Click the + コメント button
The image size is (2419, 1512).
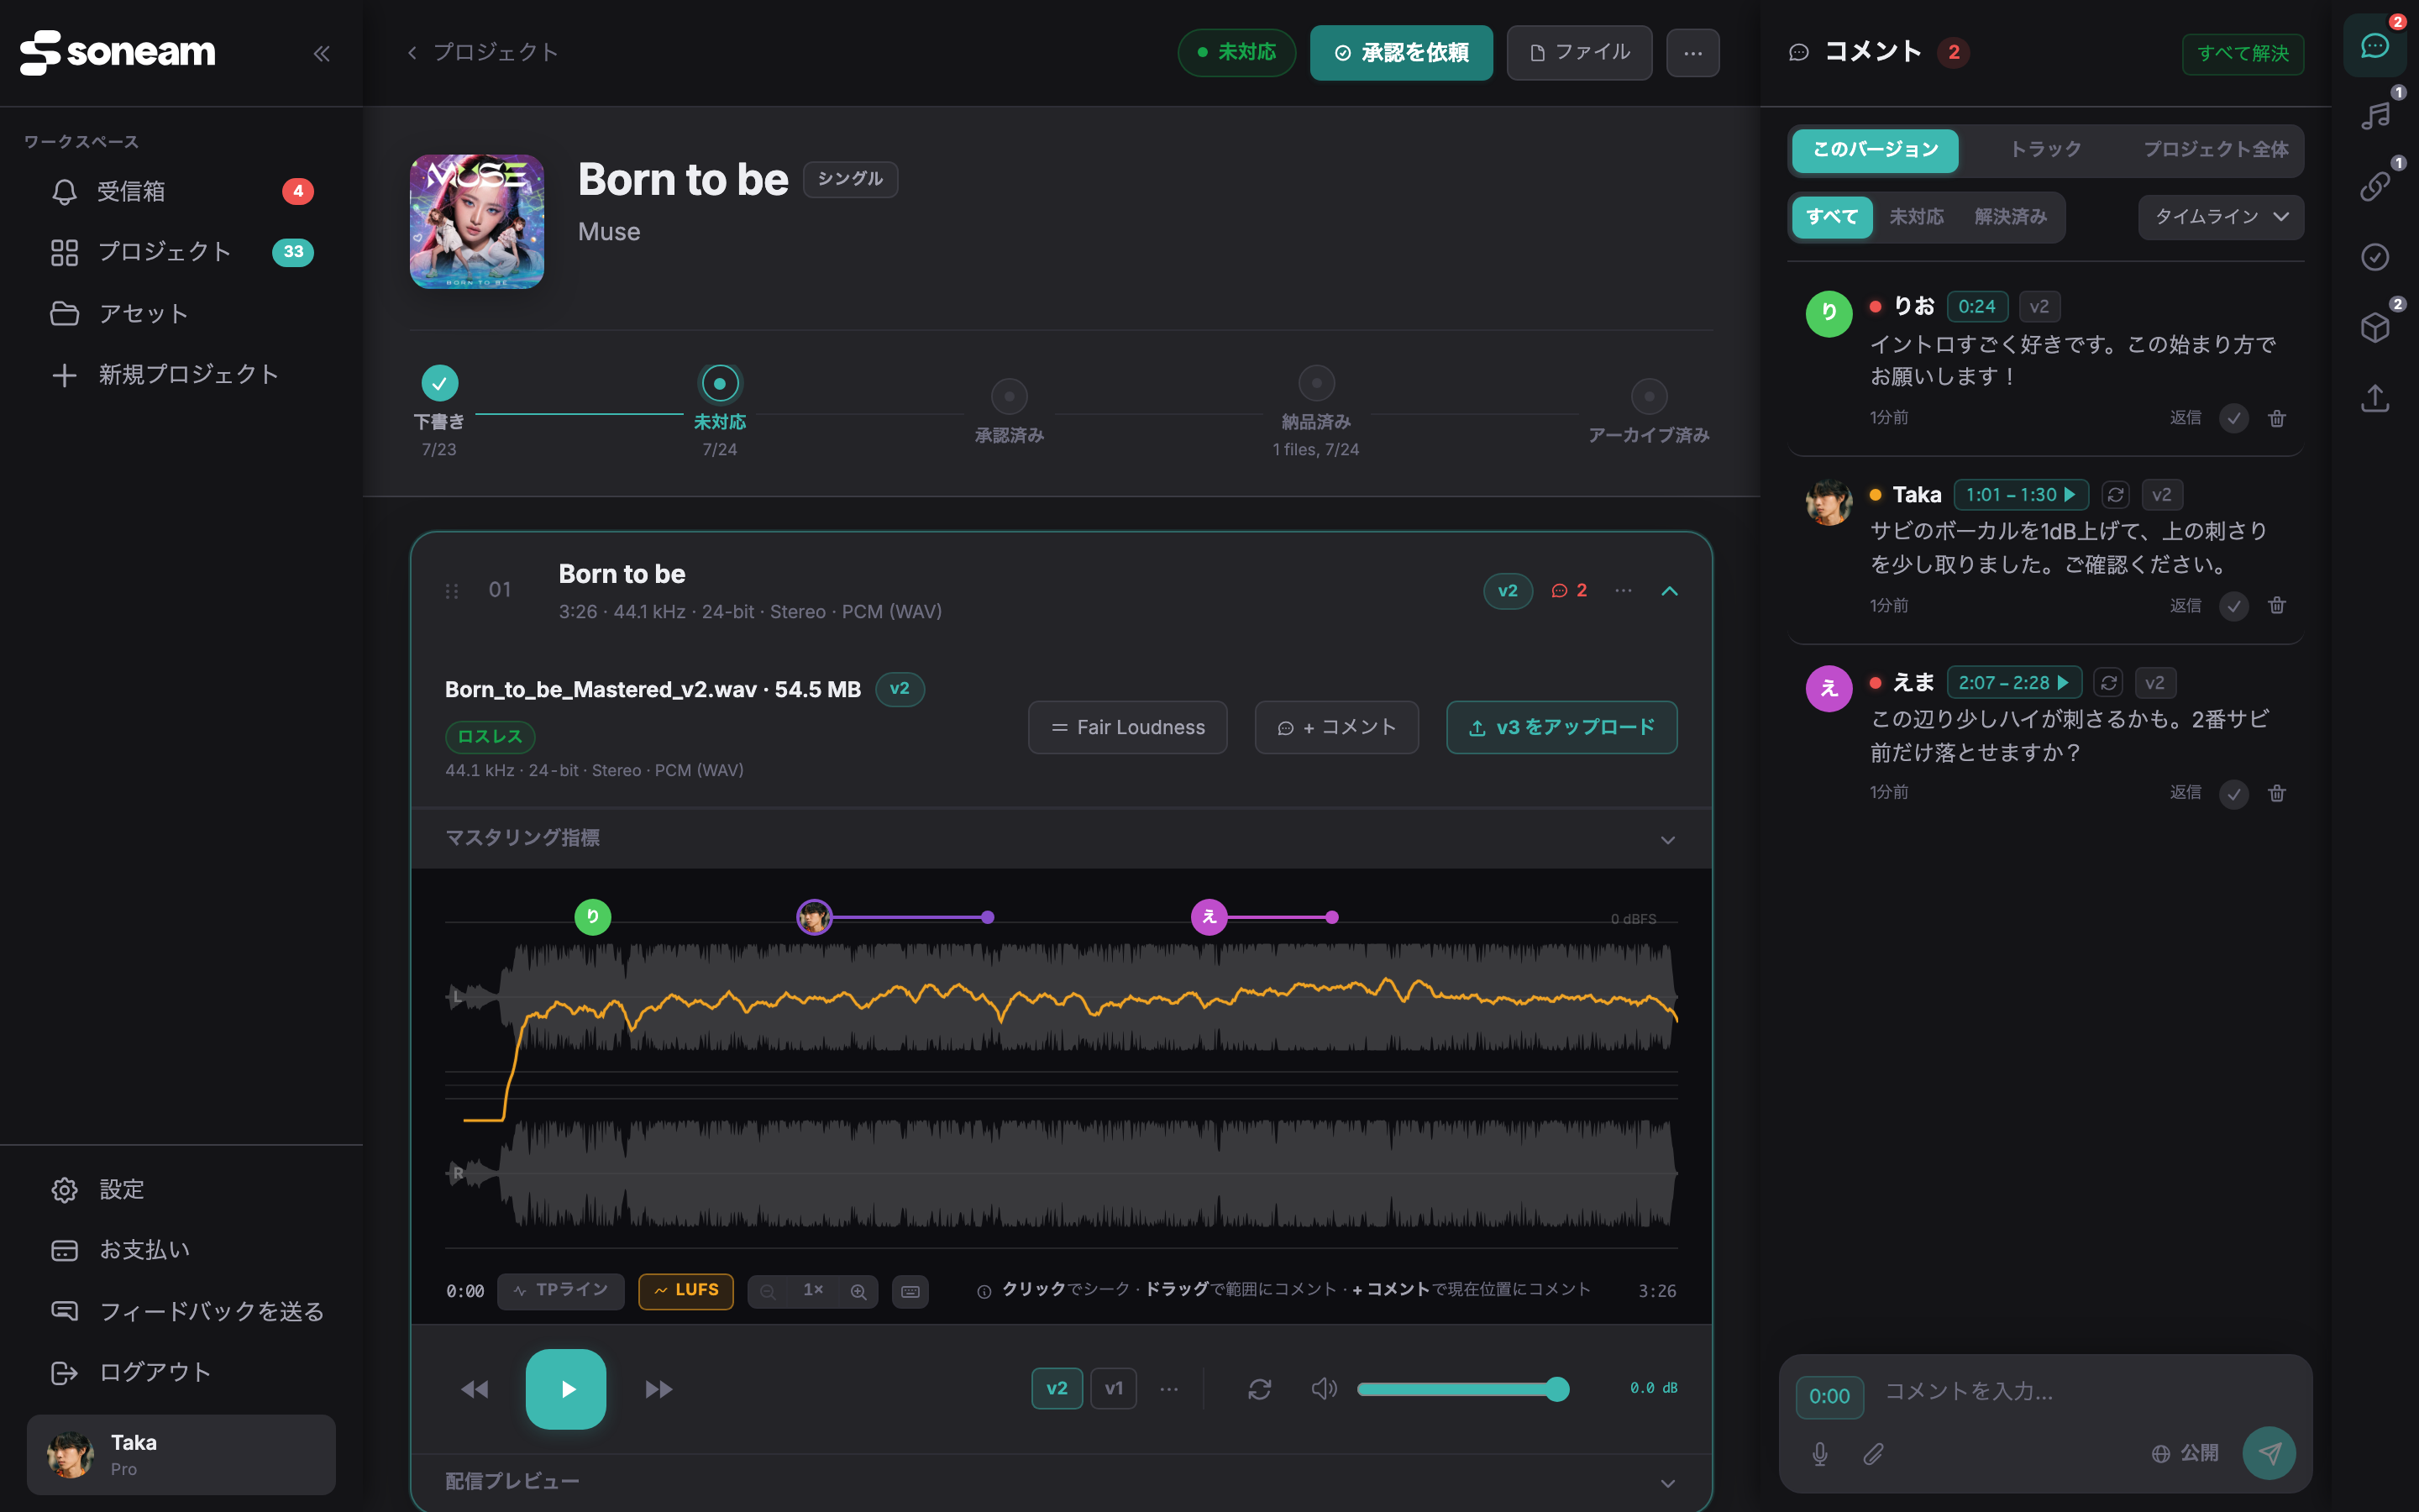click(1336, 727)
